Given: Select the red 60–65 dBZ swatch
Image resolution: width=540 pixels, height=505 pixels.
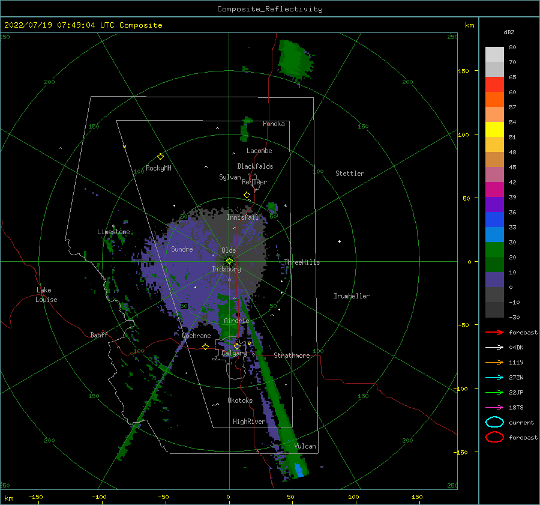Looking at the screenshot, I should [x=494, y=85].
